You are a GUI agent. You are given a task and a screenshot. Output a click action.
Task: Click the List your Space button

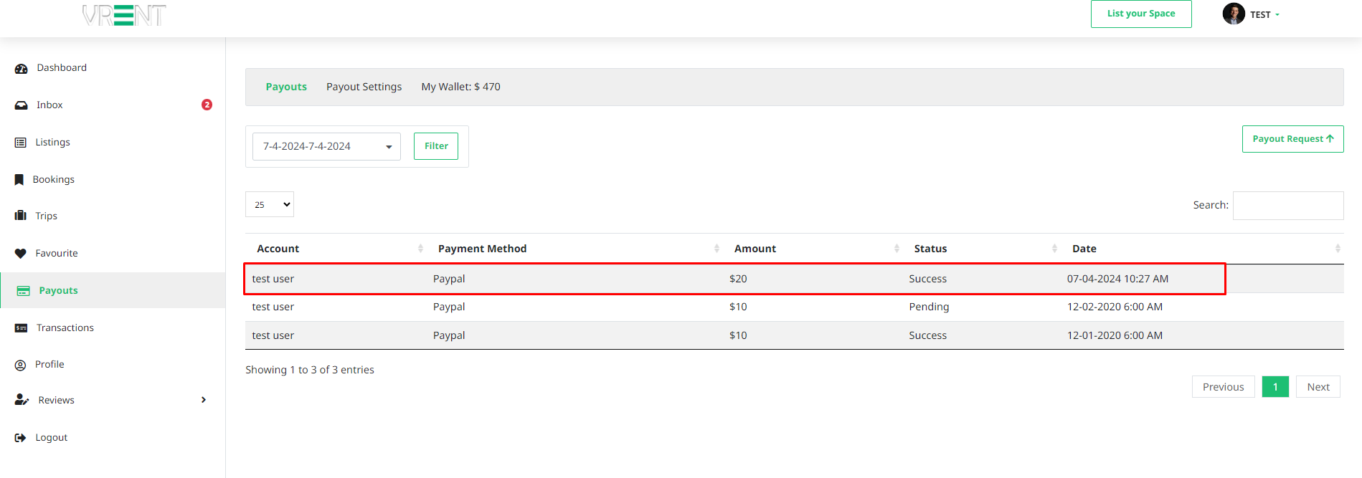click(x=1141, y=14)
